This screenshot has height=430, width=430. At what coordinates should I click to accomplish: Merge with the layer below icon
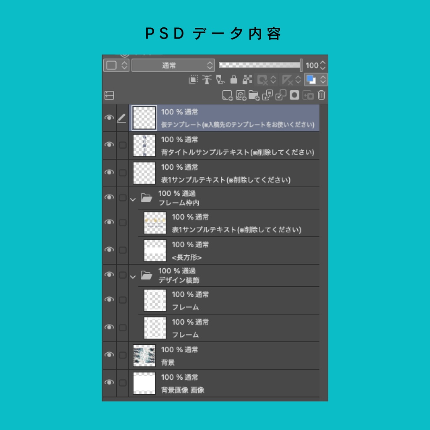click(281, 95)
